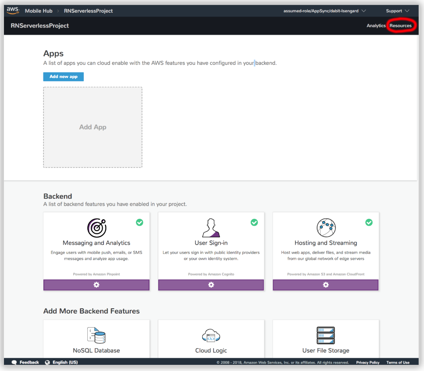Click Powered by Amazon Pinpoint text
This screenshot has height=371, width=424.
pos(96,274)
